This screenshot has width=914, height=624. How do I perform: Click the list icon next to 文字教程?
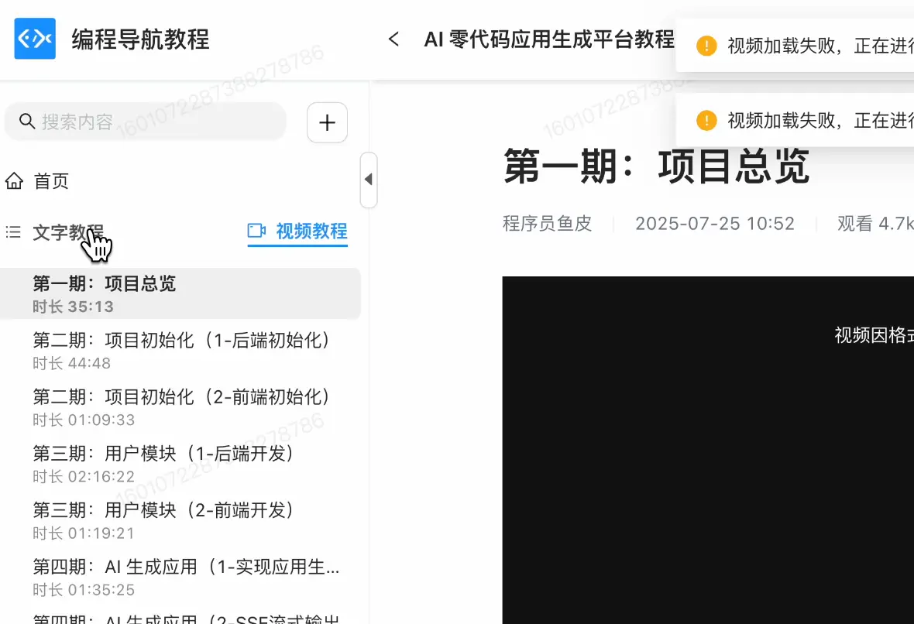pyautogui.click(x=12, y=231)
